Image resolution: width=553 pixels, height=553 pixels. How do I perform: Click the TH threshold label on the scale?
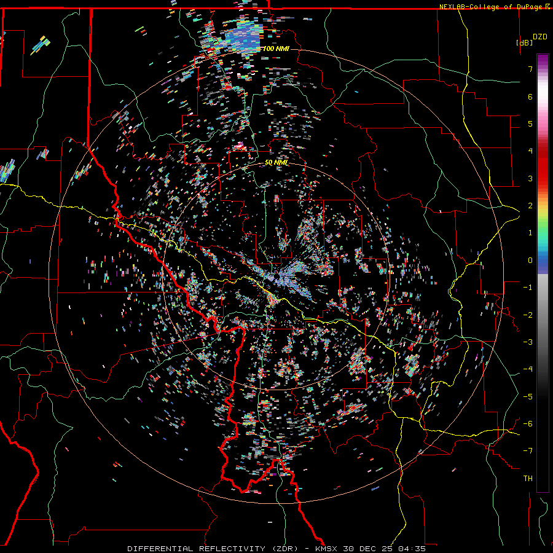528,479
